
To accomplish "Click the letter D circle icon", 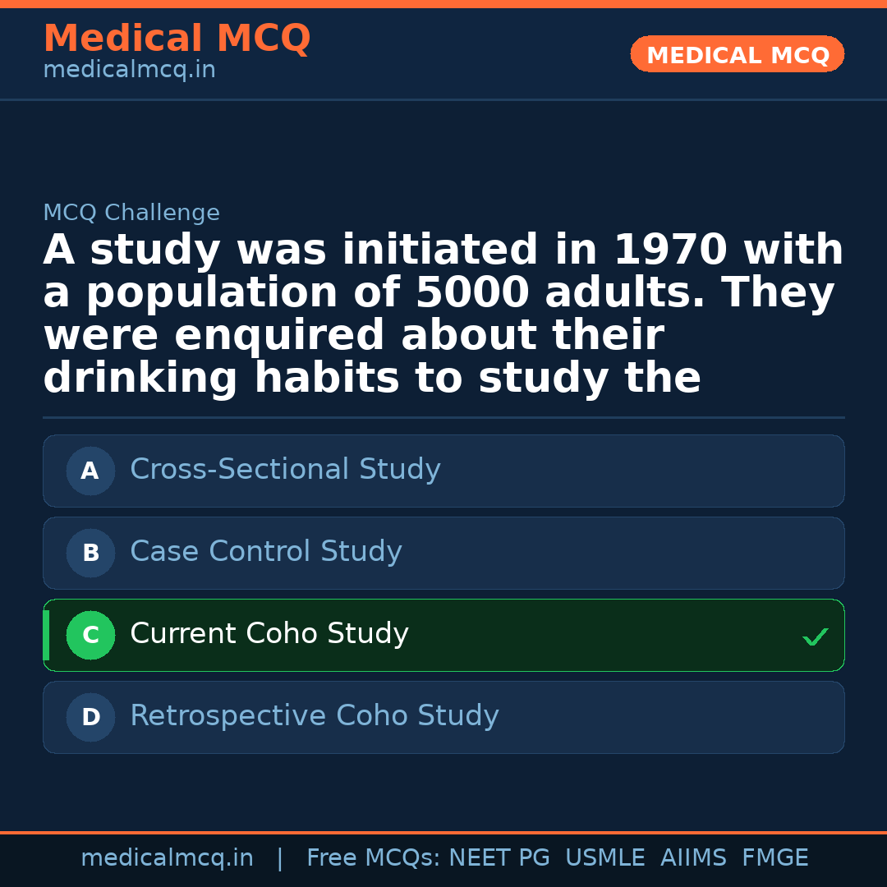I will coord(90,718).
